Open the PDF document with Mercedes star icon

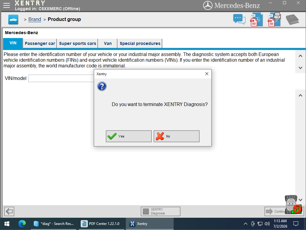(256, 19)
